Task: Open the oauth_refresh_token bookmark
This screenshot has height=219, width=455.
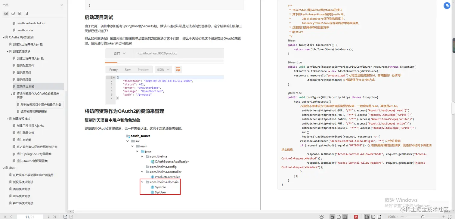Action: tap(31, 23)
